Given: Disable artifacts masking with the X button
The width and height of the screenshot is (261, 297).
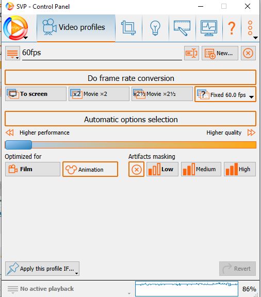Looking at the screenshot, I should click(136, 169).
